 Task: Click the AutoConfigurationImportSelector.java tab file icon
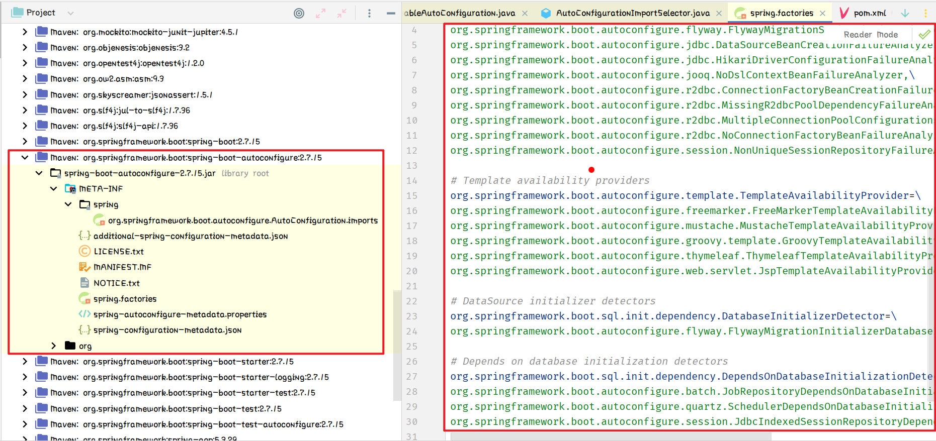546,13
